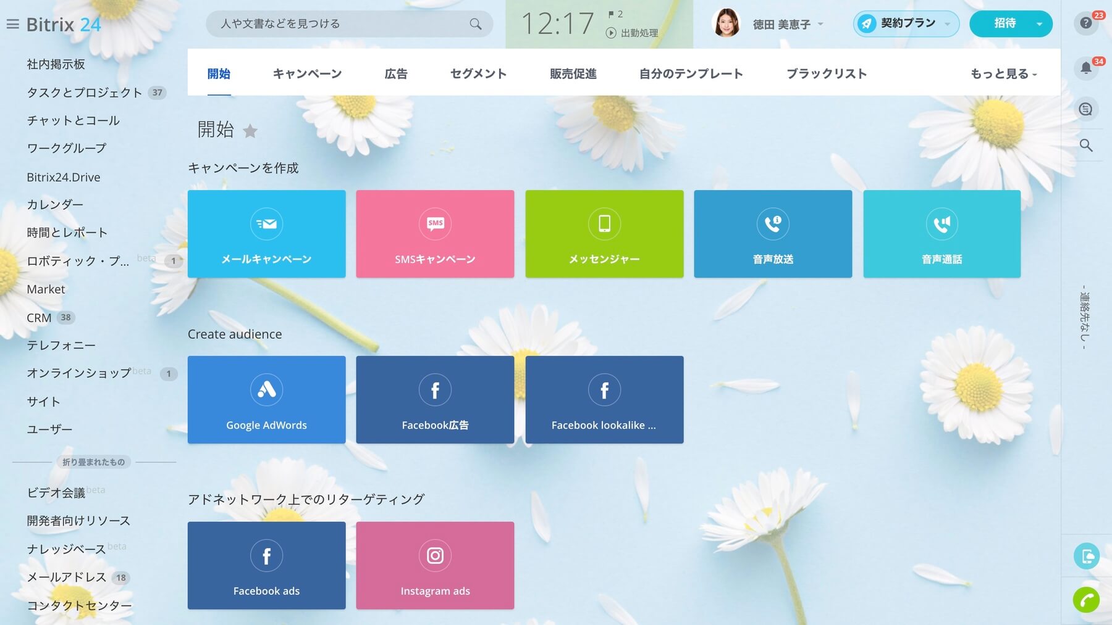Click the Facebook icon on Facebook lookalike tile
Screen dimensions: 1112x625
point(604,390)
